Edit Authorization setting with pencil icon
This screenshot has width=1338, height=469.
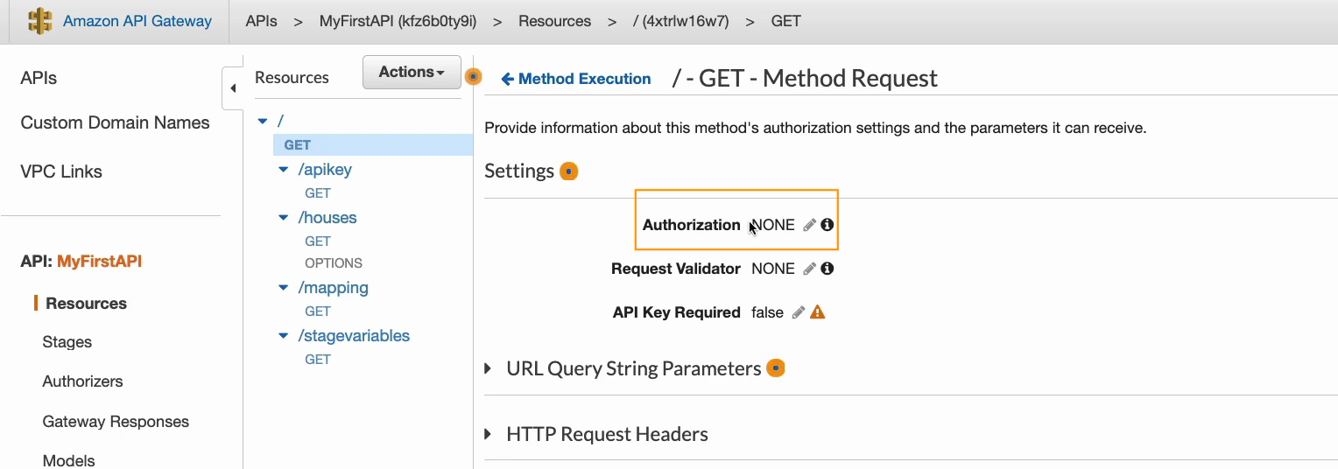pos(810,225)
